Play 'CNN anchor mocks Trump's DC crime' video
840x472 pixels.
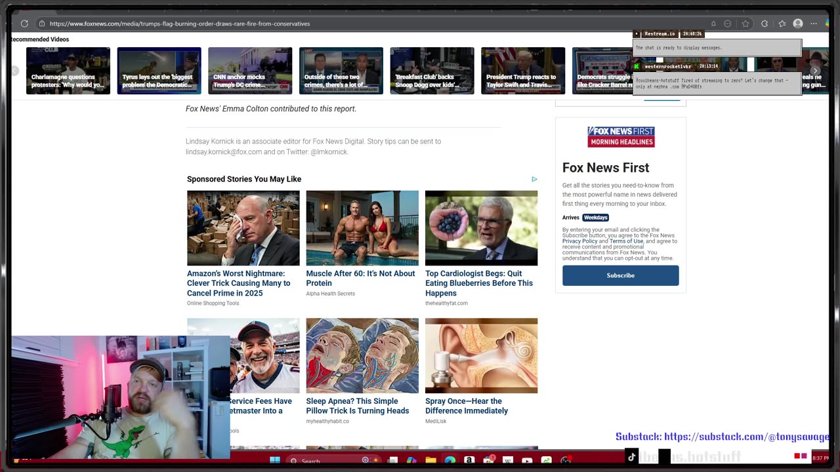click(x=250, y=71)
